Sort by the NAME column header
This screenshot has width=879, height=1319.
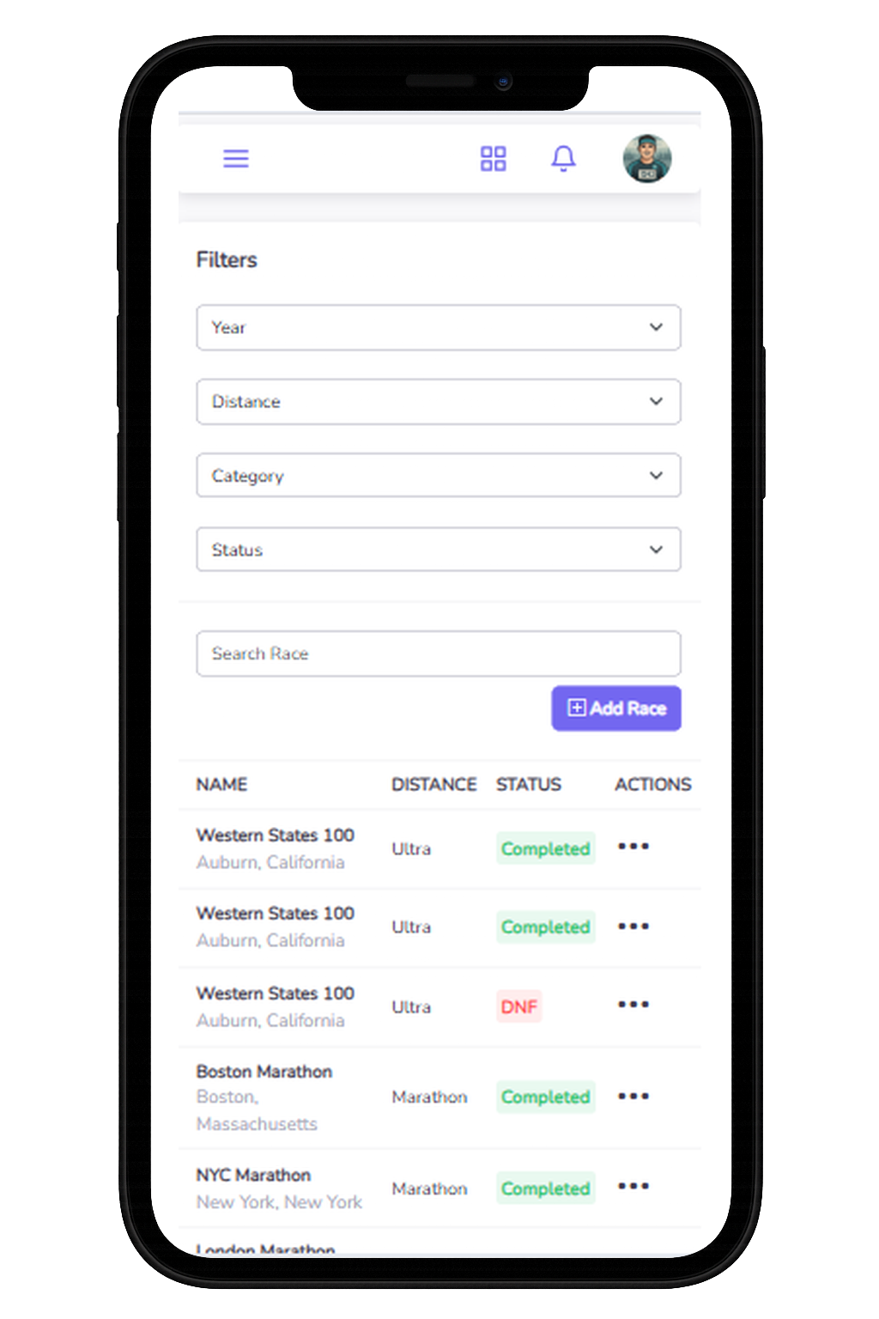221,784
